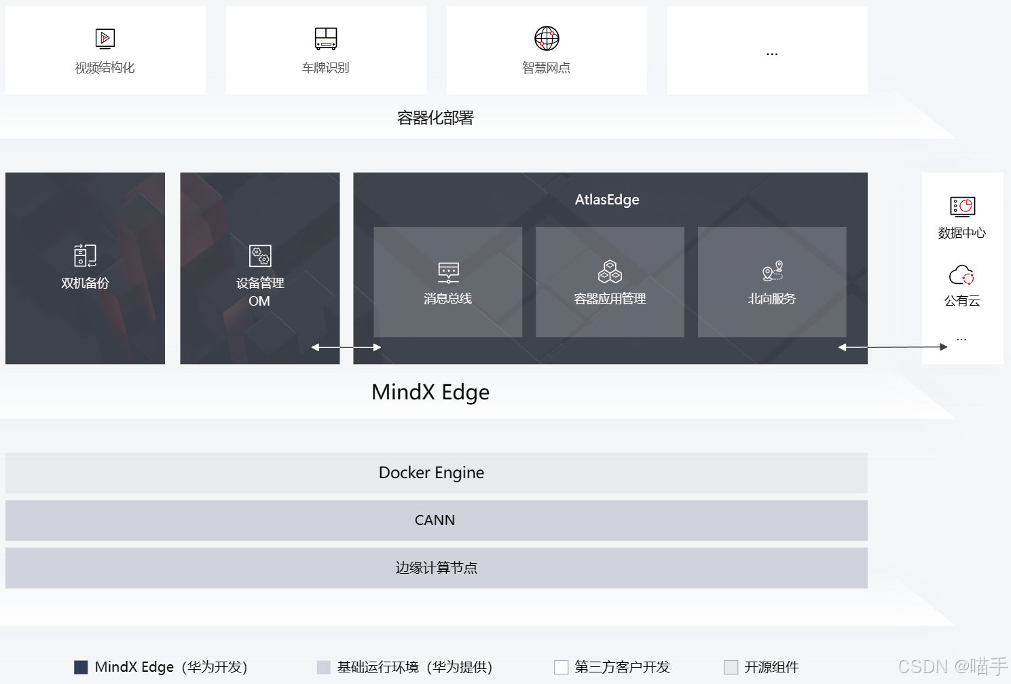The height and width of the screenshot is (684, 1011).
Task: Click the 双机备份 label
Action: [85, 283]
